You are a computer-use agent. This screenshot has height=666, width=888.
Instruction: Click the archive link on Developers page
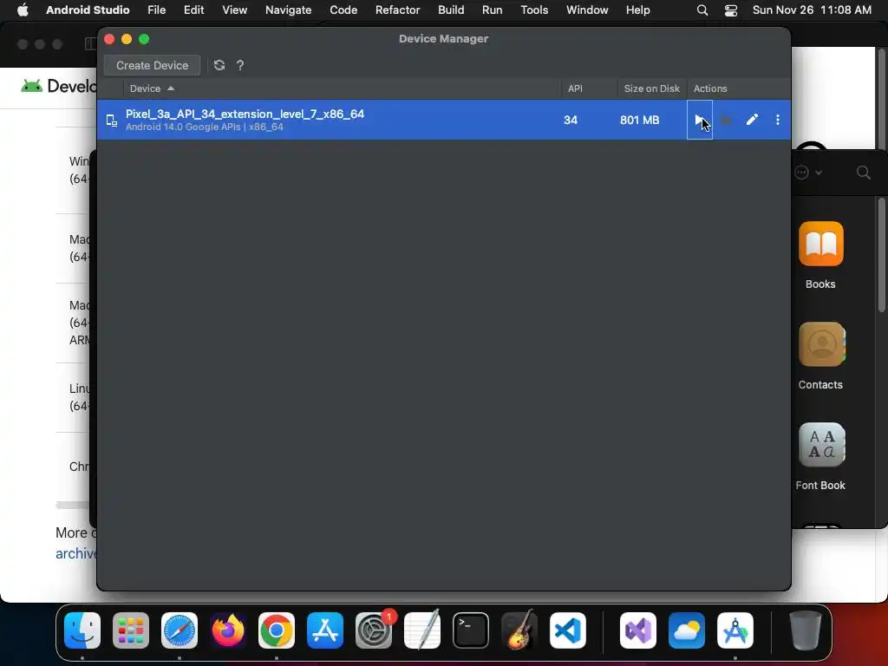point(76,553)
